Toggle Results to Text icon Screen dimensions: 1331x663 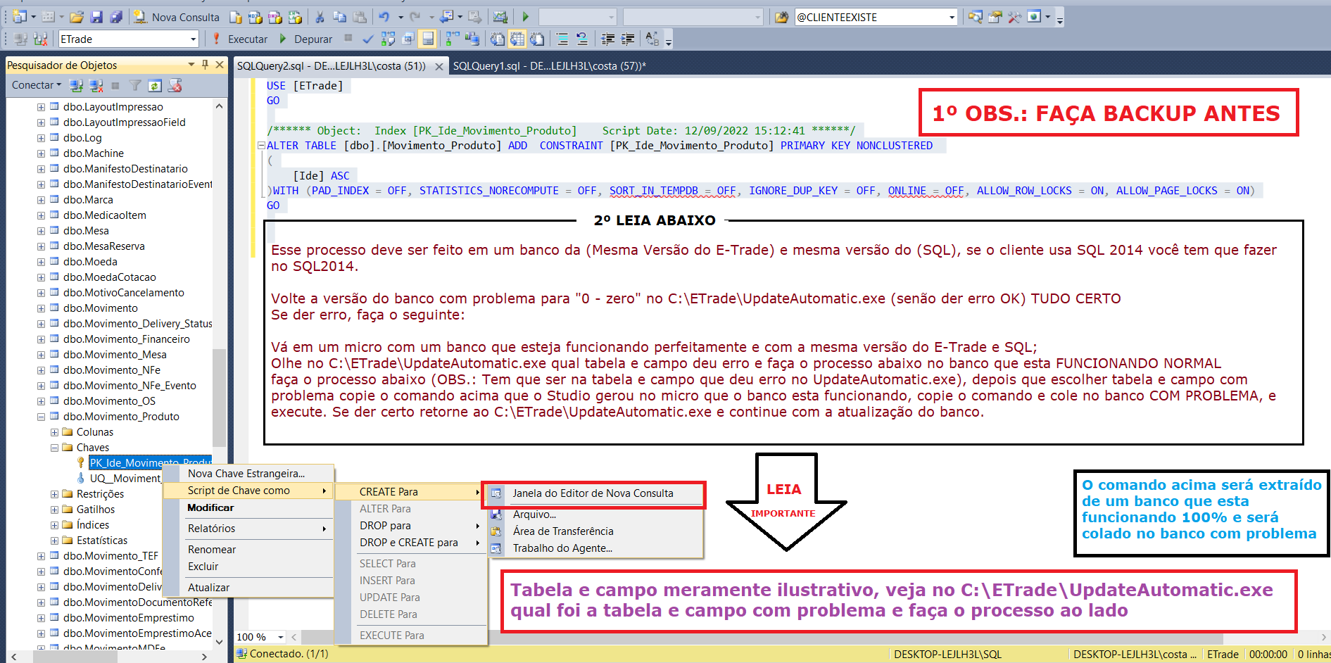tap(498, 39)
